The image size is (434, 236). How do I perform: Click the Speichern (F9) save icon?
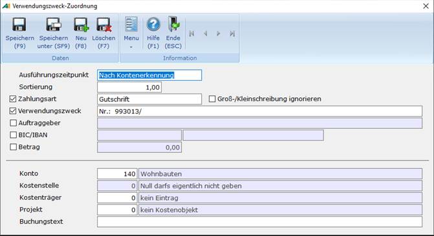pos(19,25)
